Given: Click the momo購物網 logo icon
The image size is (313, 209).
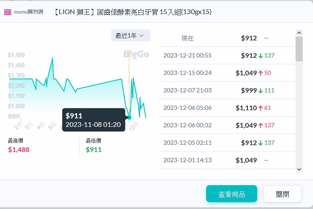Looking at the screenshot, I should click(x=8, y=12).
